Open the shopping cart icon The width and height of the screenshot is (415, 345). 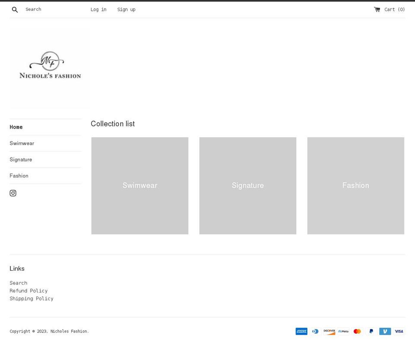point(378,9)
